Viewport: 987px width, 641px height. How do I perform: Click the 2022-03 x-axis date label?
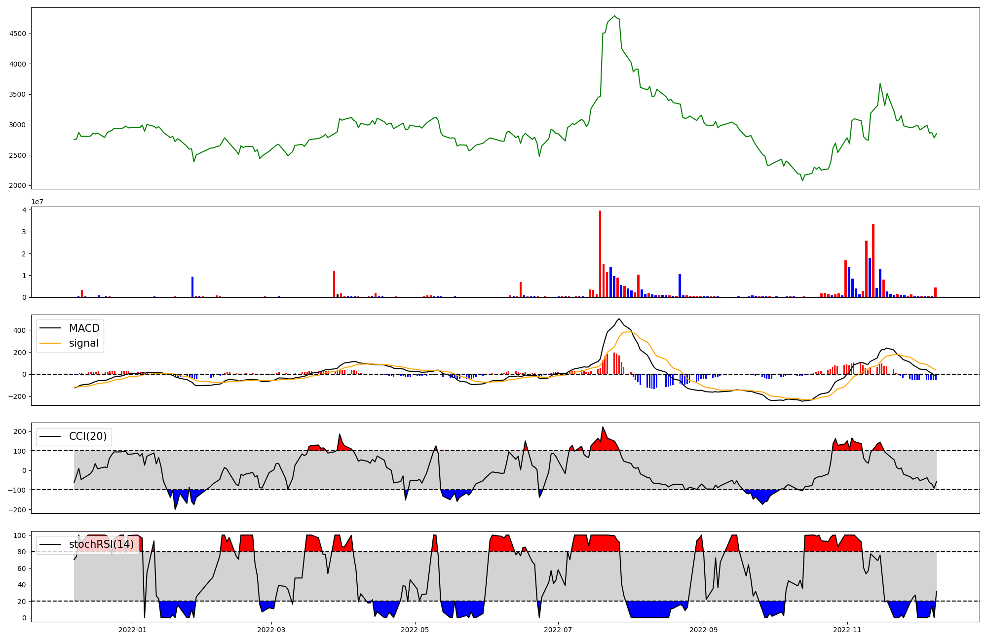pyautogui.click(x=272, y=630)
